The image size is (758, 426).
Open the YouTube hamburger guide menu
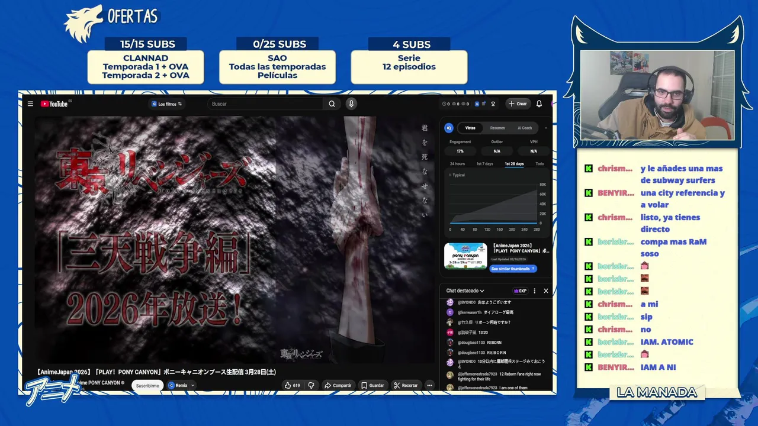(30, 104)
